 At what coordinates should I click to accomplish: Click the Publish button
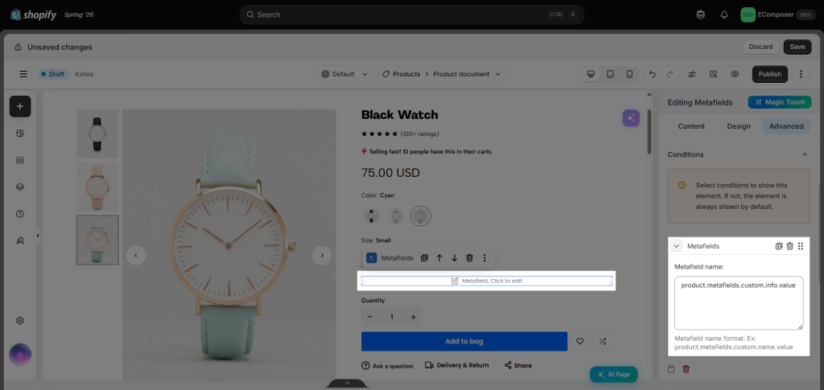[x=769, y=74]
